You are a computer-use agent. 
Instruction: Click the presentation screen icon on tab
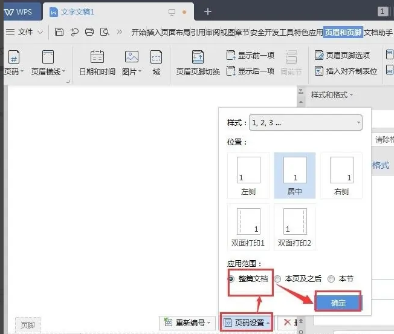[x=172, y=12]
